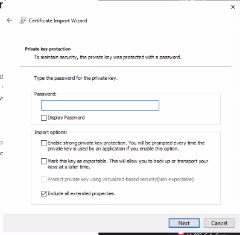This screenshot has width=240, height=235.
Task: Check Mark this key as exportable
Action: [x=43, y=161]
